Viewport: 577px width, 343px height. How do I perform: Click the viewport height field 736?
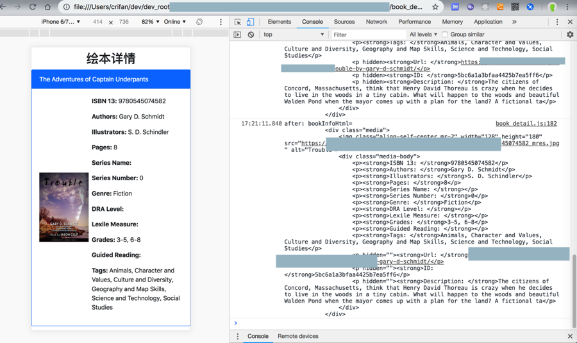[124, 22]
